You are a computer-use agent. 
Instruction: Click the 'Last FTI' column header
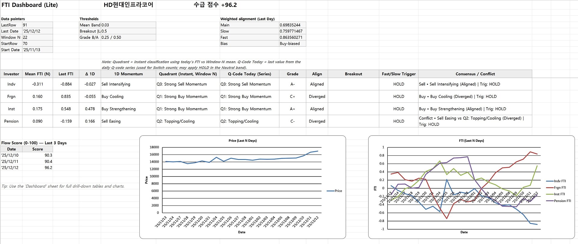coord(66,74)
